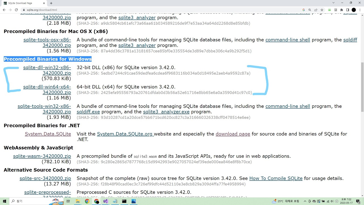Open the sqlite3_analyzer.exe link

click(x=166, y=112)
